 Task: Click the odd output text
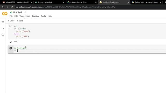16,41
